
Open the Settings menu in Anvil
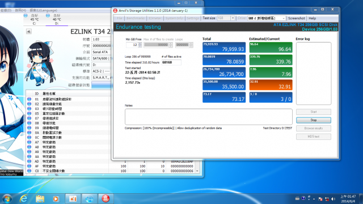click(193, 18)
